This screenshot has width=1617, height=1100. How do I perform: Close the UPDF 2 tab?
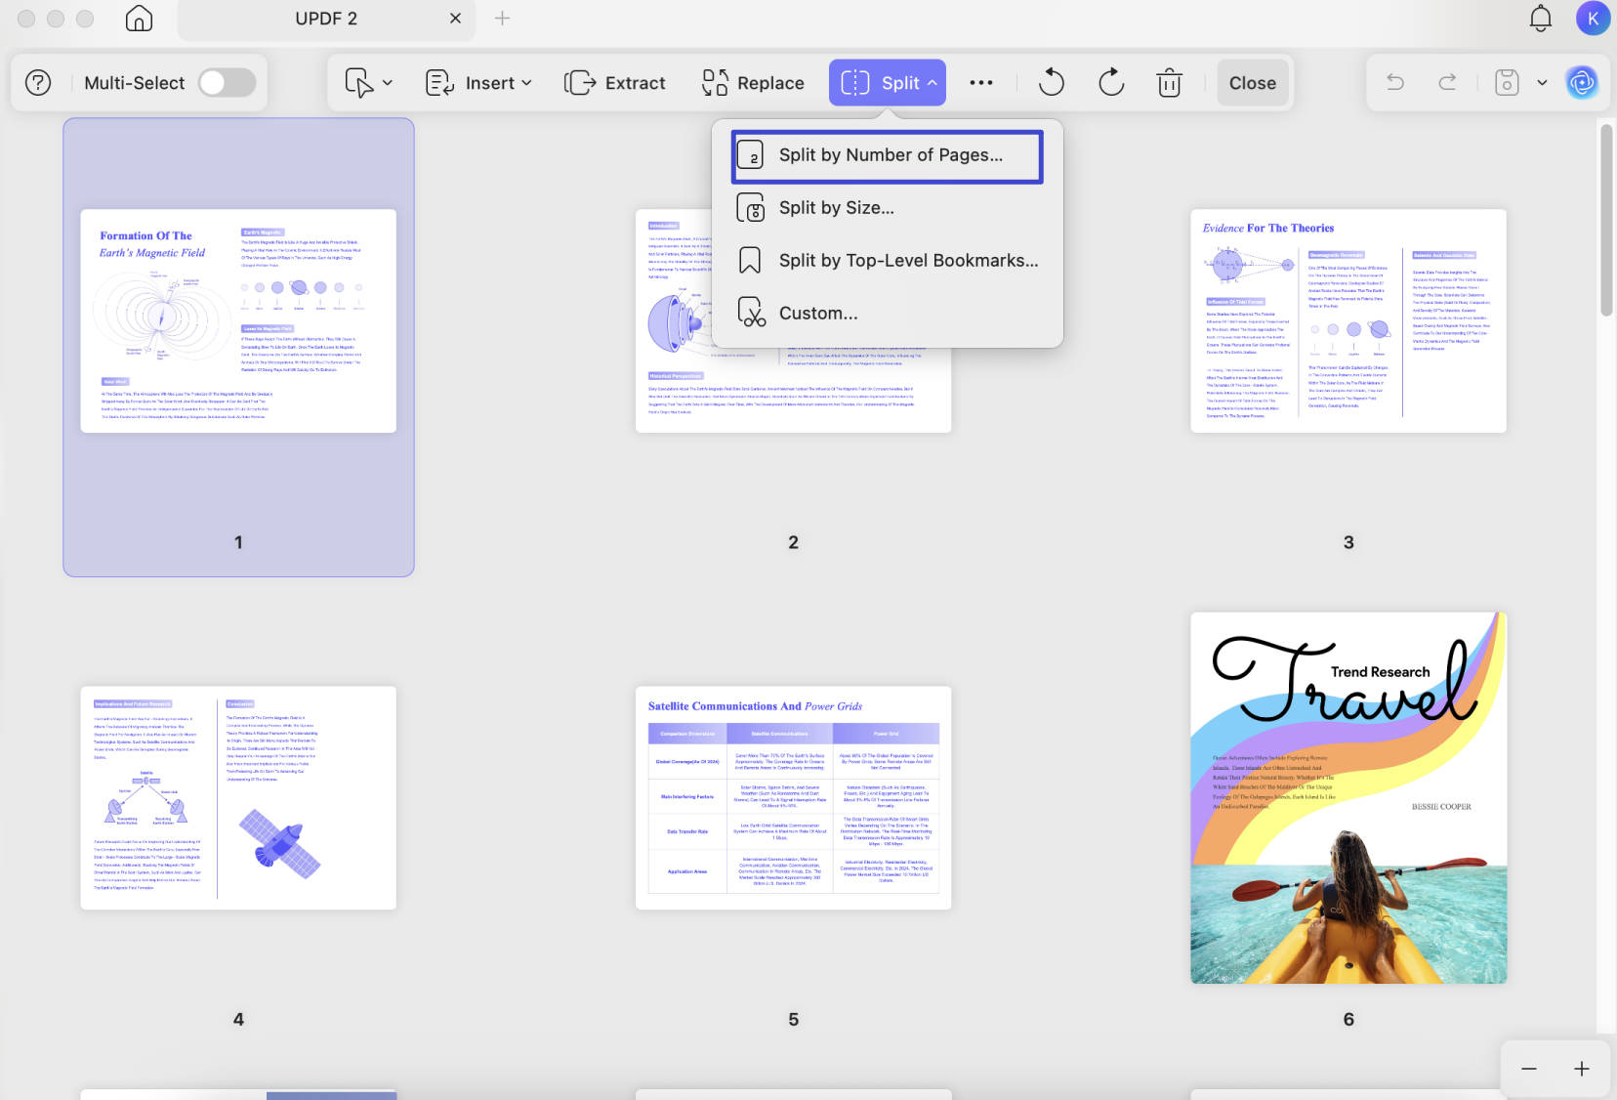click(455, 19)
